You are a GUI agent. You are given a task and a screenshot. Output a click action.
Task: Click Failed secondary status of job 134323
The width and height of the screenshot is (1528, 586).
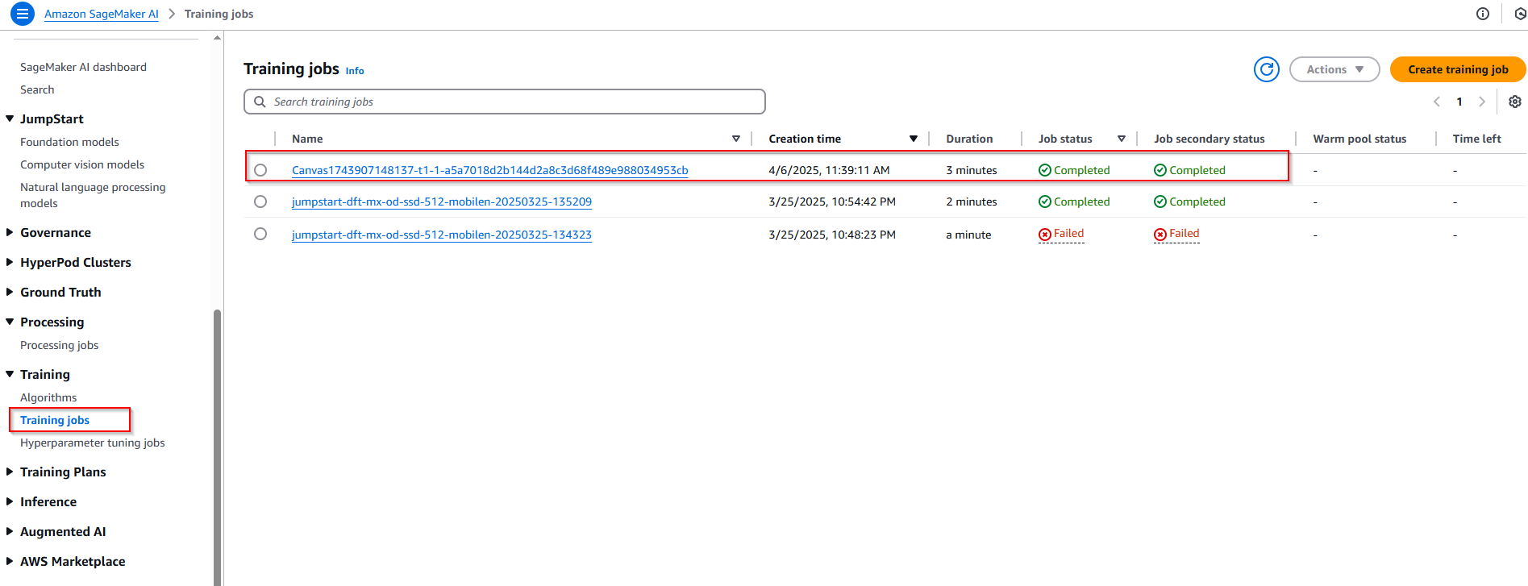click(x=1176, y=234)
